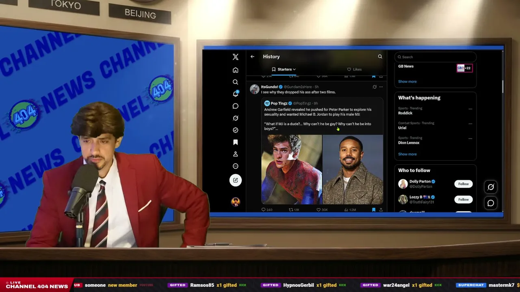
Task: Open ItsGundo! profile name link
Action: [269, 87]
